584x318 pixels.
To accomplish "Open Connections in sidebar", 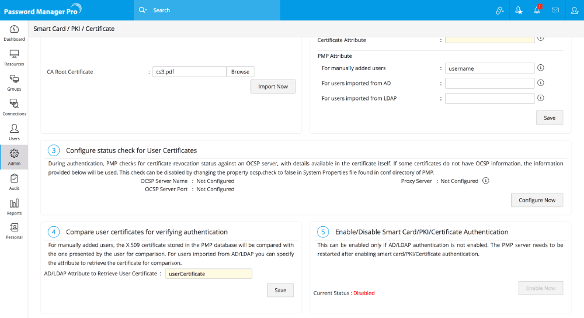I will pos(14,107).
